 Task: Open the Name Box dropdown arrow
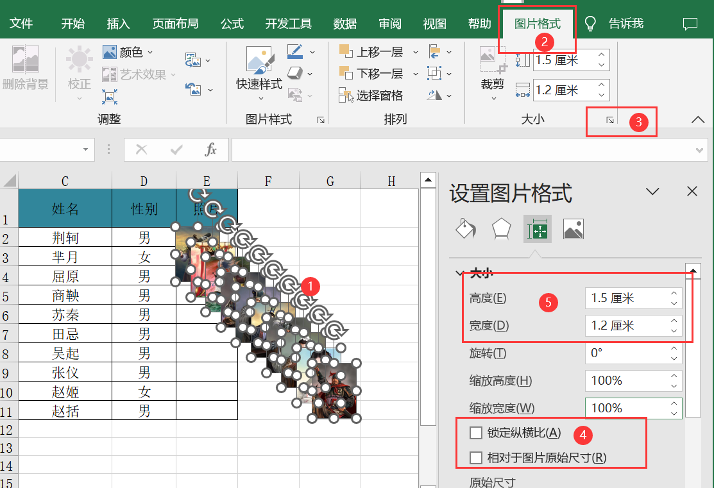coord(85,149)
